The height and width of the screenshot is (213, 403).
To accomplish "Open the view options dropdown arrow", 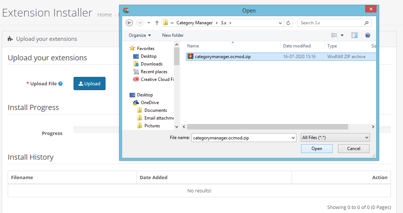I will [342, 35].
